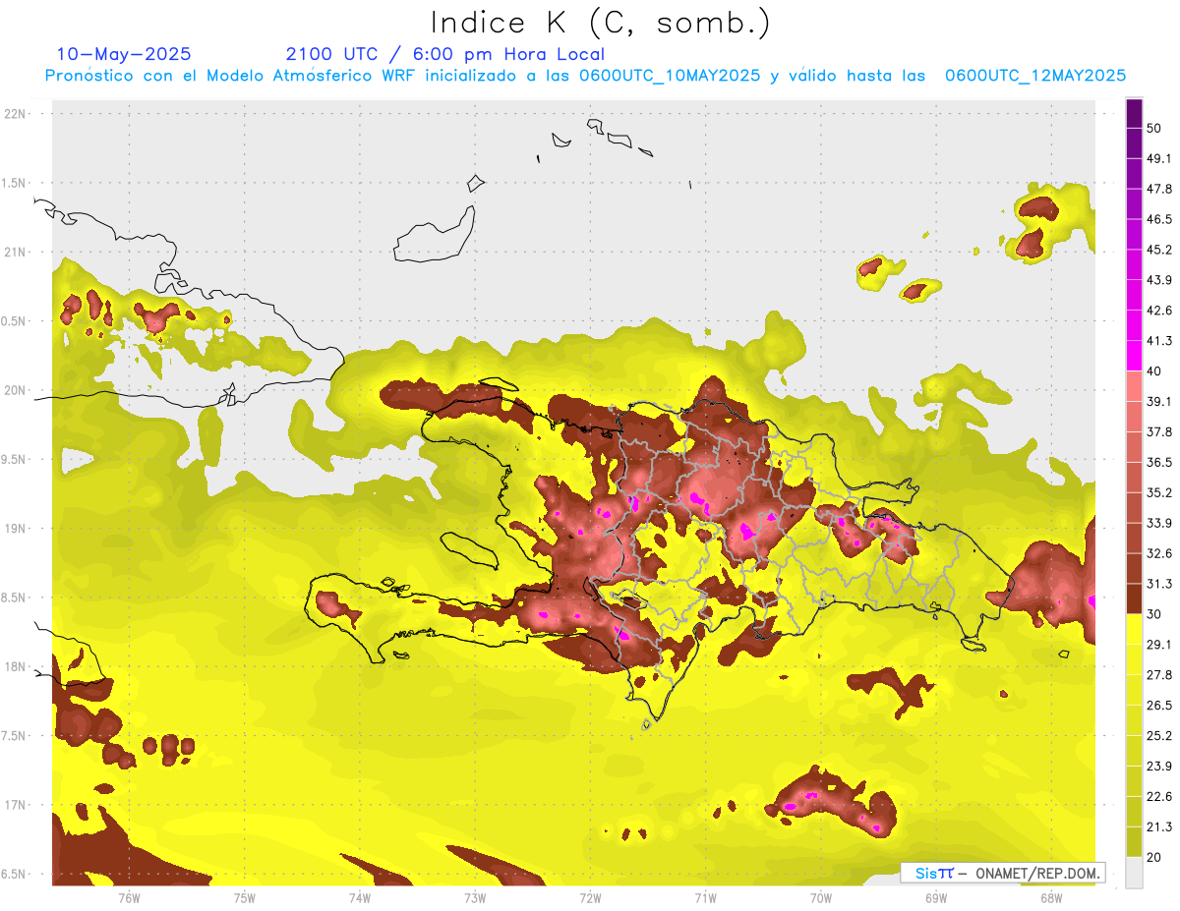The height and width of the screenshot is (911, 1180).
Task: Click the "18N" latitude label
Action: coord(15,667)
